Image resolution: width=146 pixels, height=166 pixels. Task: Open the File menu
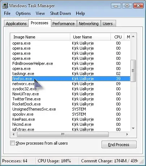7,13
